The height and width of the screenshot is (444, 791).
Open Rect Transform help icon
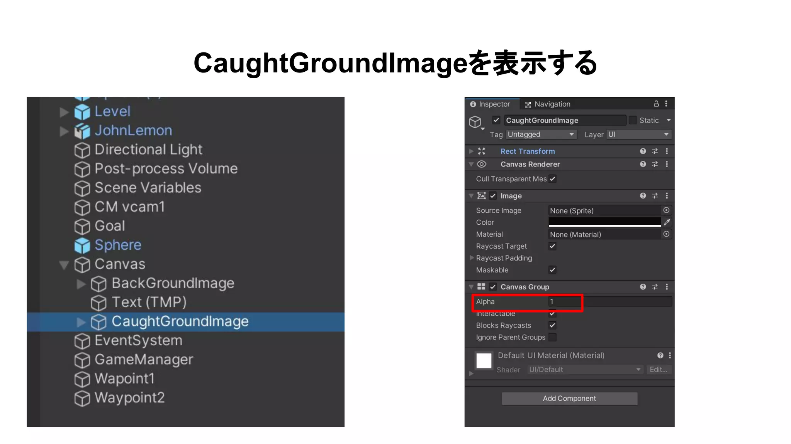click(x=643, y=151)
